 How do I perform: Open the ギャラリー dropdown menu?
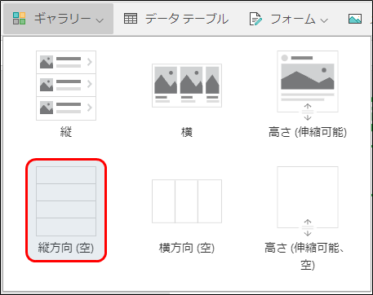pos(58,19)
